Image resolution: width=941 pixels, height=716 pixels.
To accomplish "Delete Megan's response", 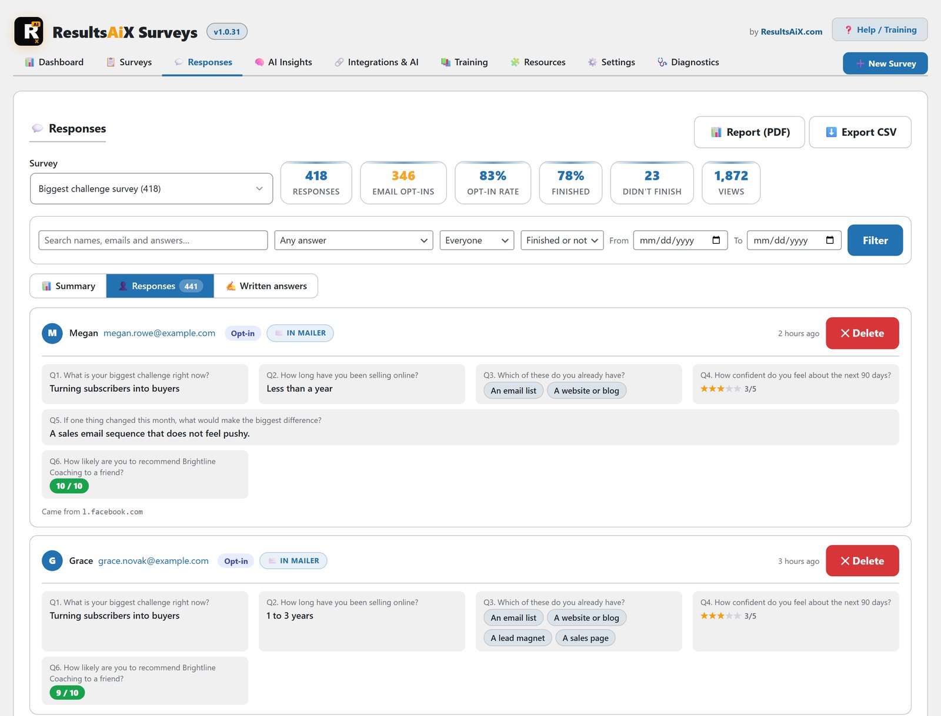I will pyautogui.click(x=862, y=333).
